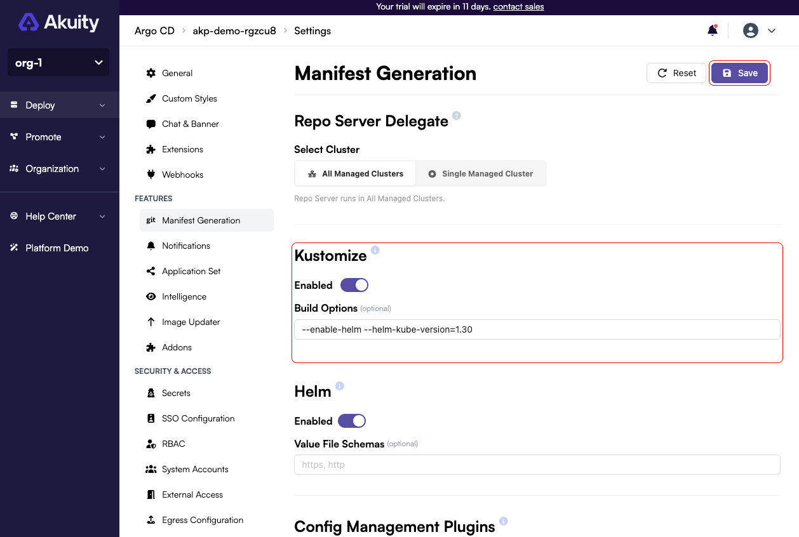The height and width of the screenshot is (537, 799).
Task: Click the Kustomize Build Options field
Action: point(537,329)
